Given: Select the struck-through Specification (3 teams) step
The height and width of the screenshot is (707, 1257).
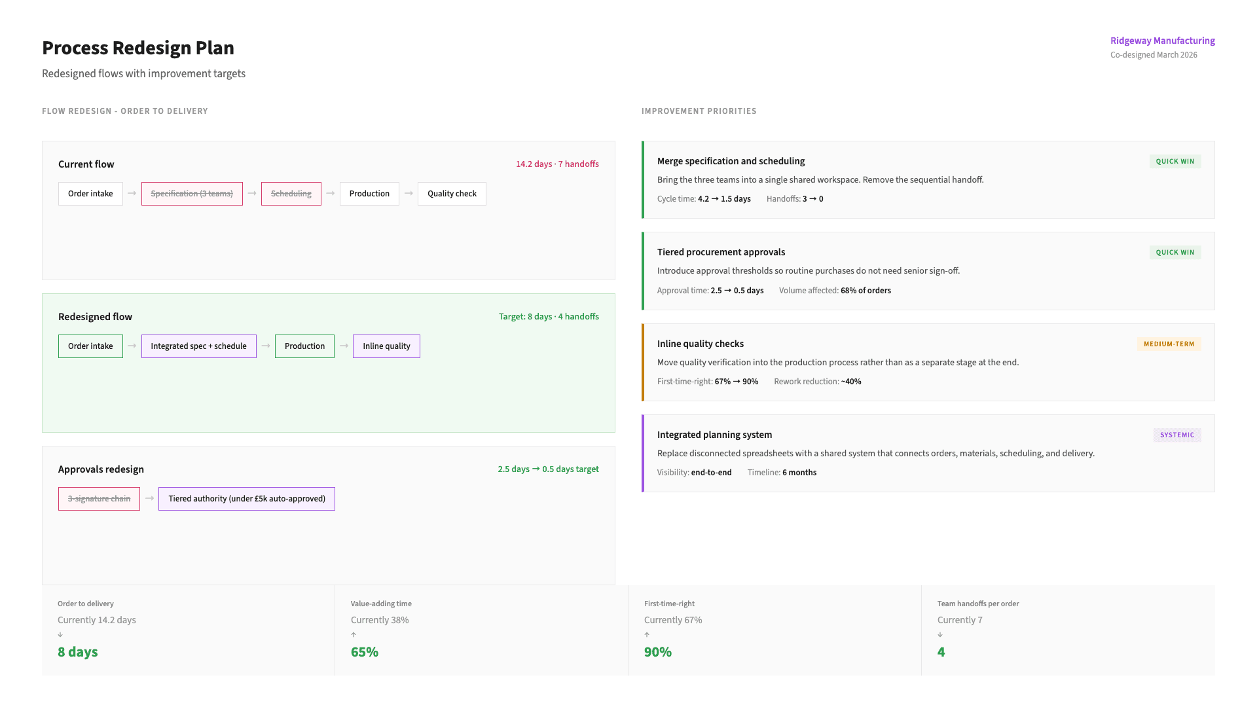Looking at the screenshot, I should pos(192,194).
